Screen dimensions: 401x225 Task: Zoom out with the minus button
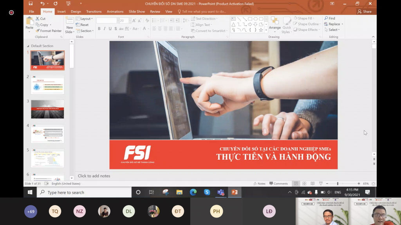327,184
